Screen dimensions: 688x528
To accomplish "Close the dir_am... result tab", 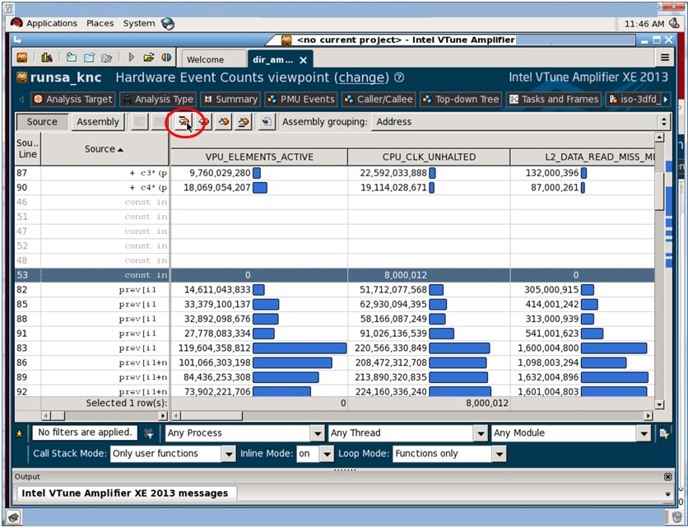I will [x=303, y=60].
